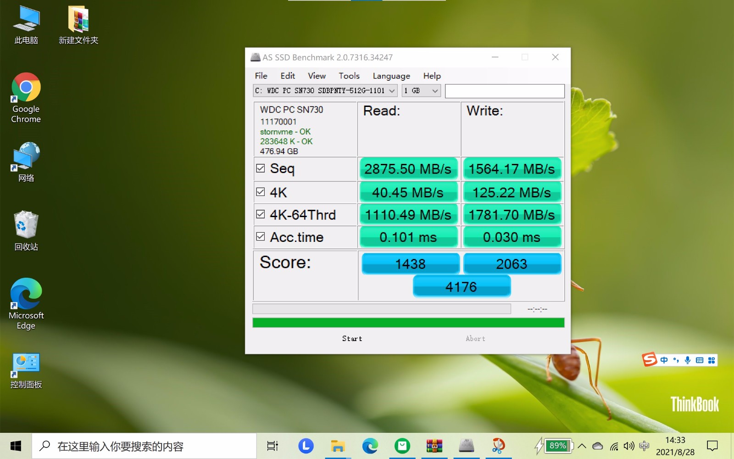Click the Seq write result 1564.17 MB/s
734x459 pixels.
512,169
